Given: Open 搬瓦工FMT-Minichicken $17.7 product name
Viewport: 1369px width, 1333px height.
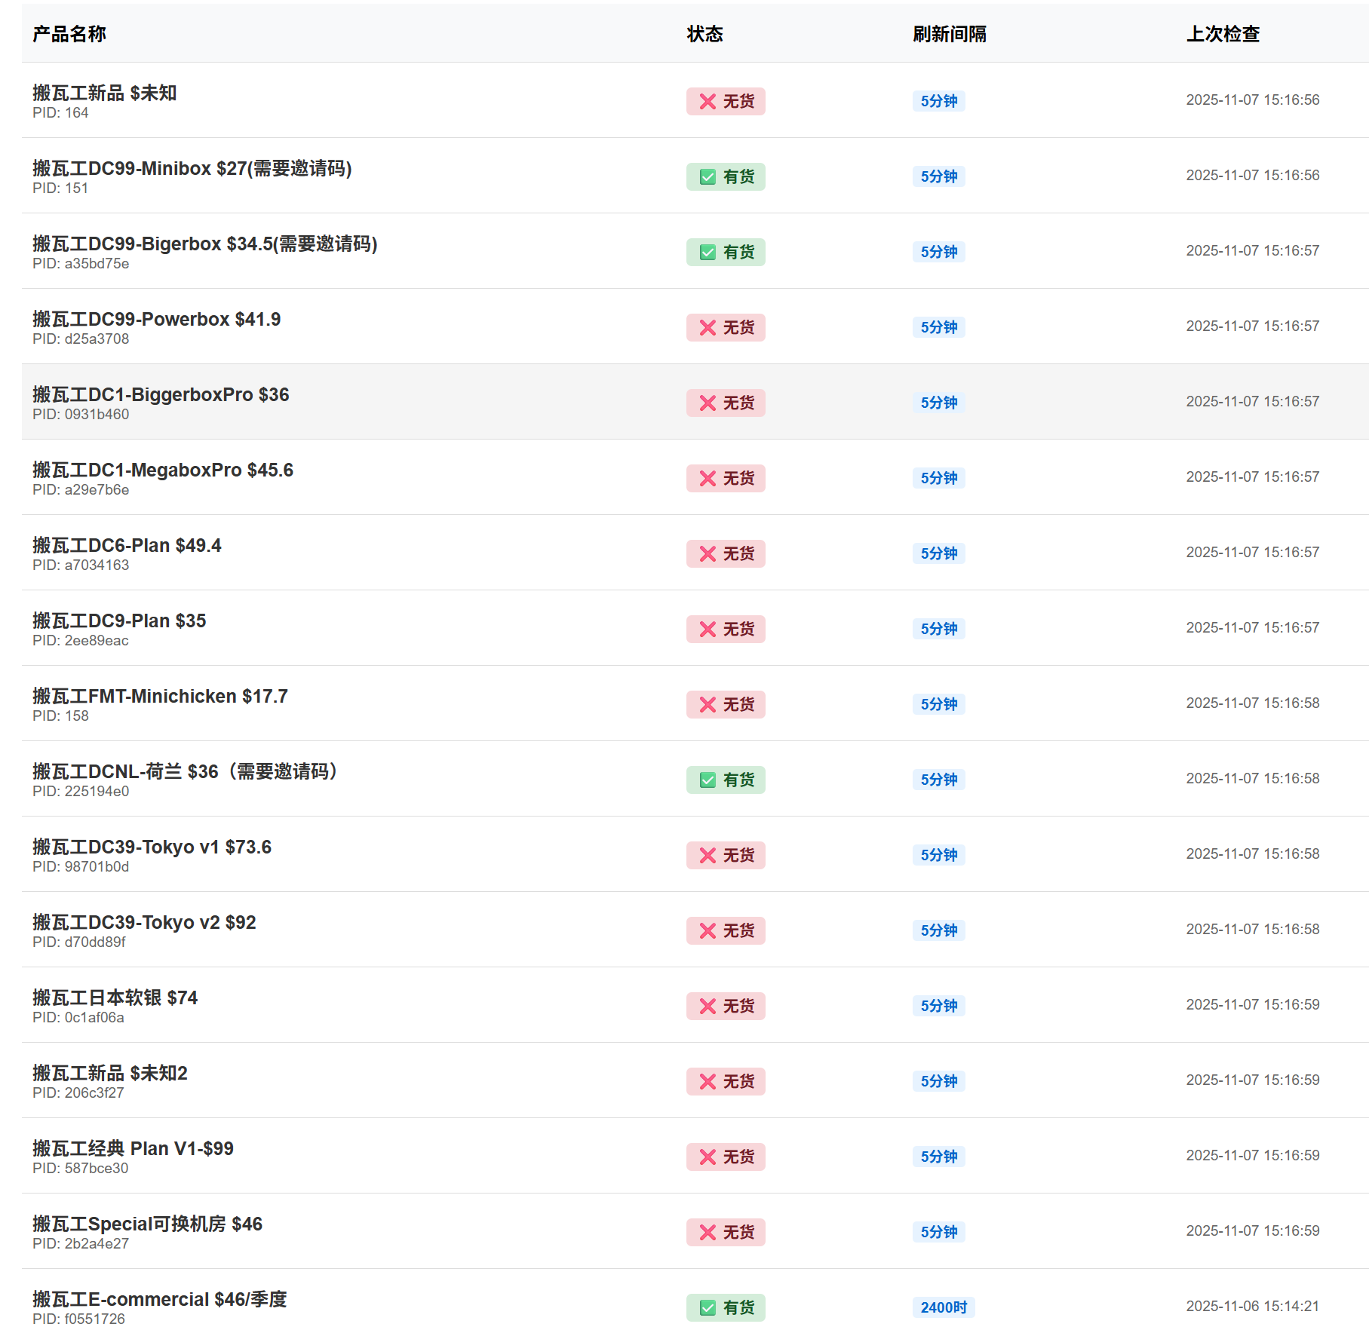Looking at the screenshot, I should tap(160, 697).
